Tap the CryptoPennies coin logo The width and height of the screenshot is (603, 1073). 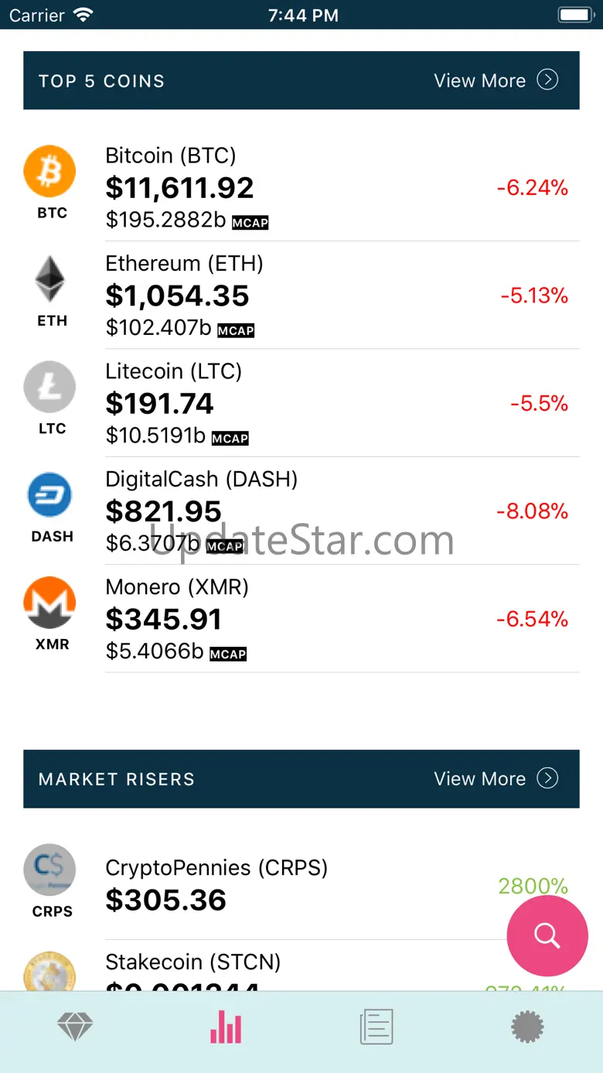click(x=49, y=870)
